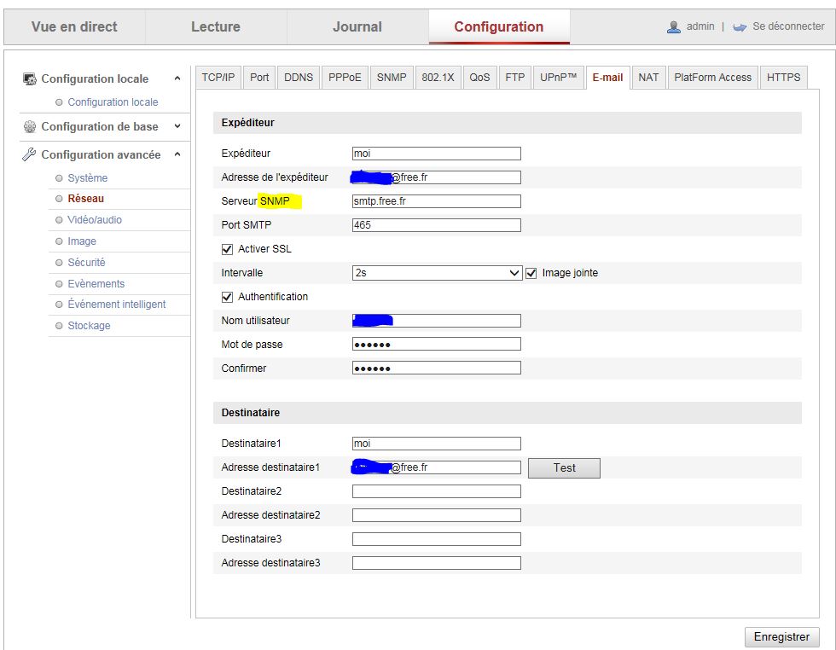Click the bullet icon next to Système
The image size is (836, 650).
pyautogui.click(x=59, y=178)
